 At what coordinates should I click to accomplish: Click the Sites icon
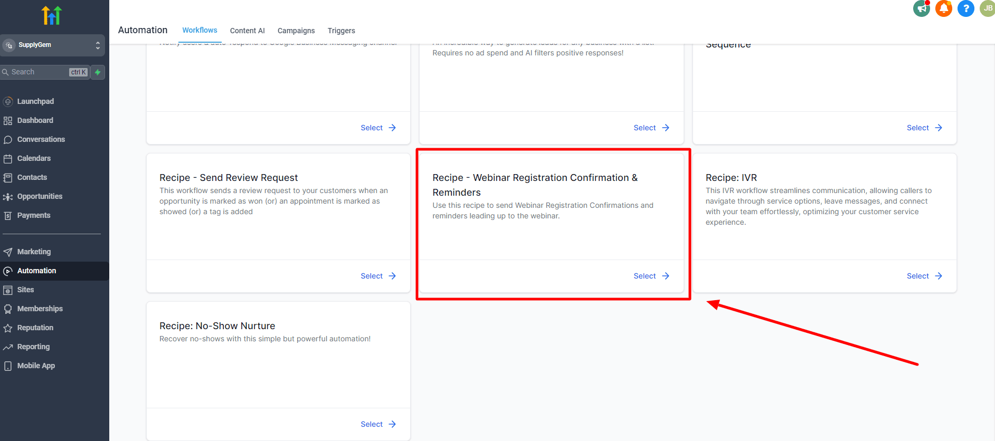pos(8,290)
